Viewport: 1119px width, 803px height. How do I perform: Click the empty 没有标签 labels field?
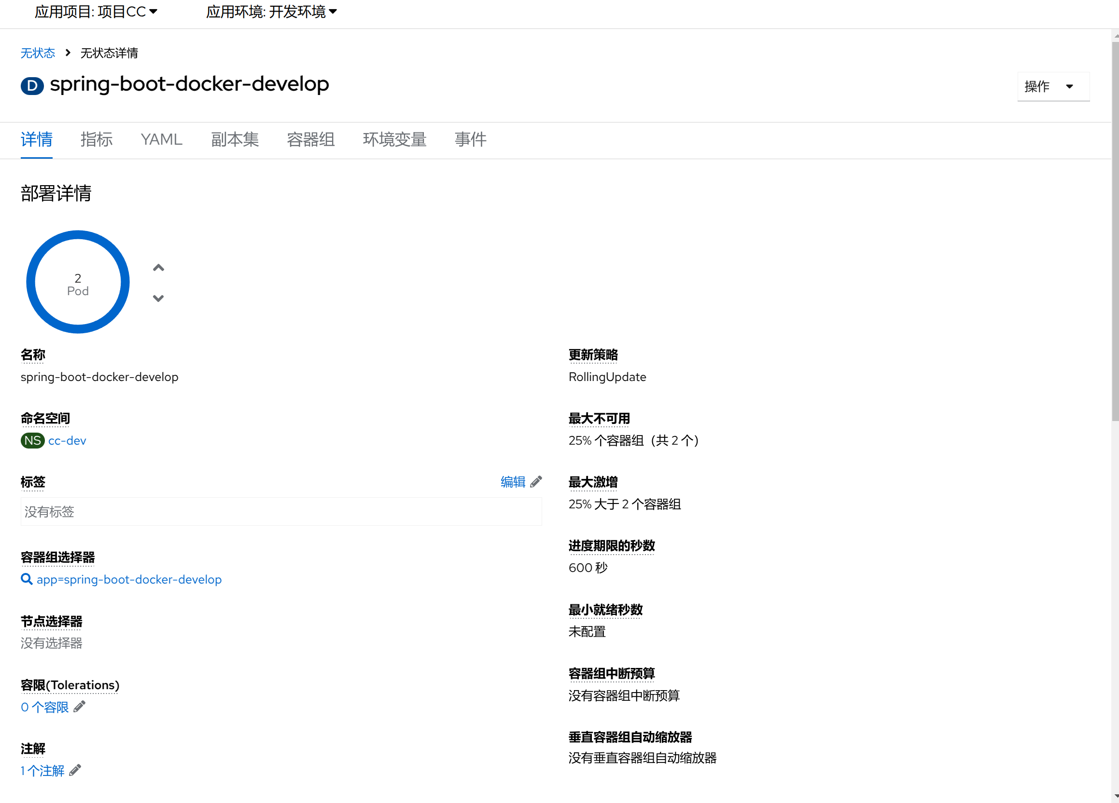click(281, 512)
